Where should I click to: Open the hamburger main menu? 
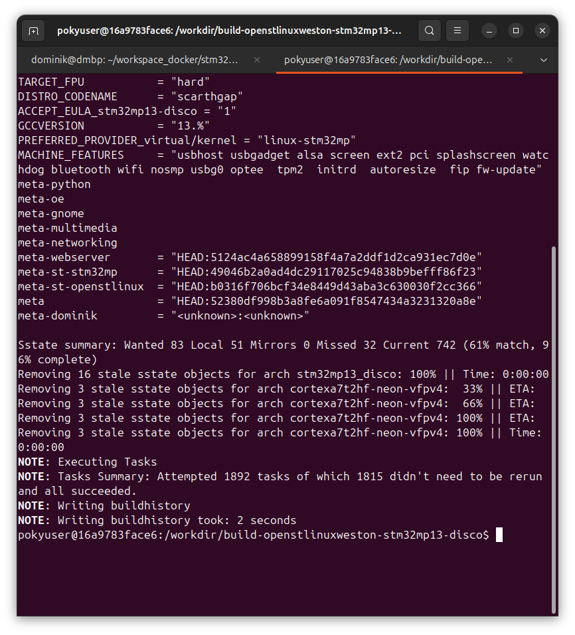pos(457,31)
